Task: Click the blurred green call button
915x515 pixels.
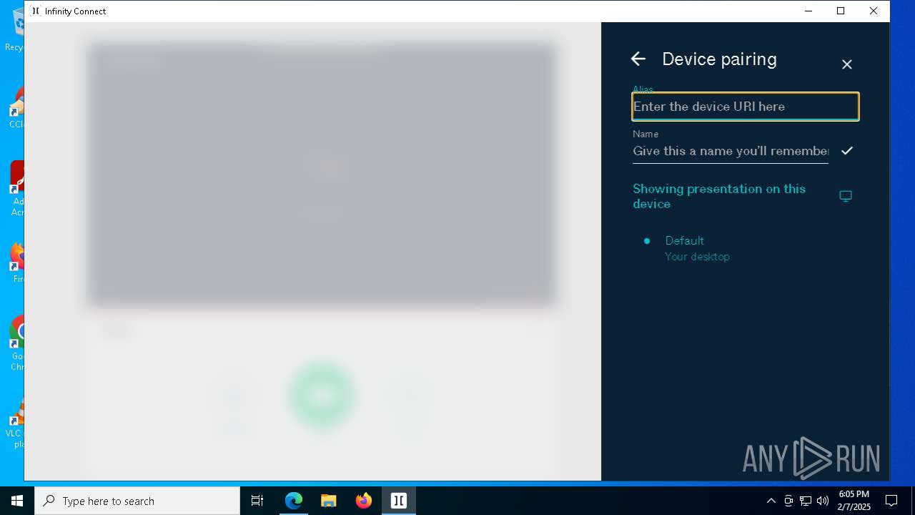Action: pos(322,396)
